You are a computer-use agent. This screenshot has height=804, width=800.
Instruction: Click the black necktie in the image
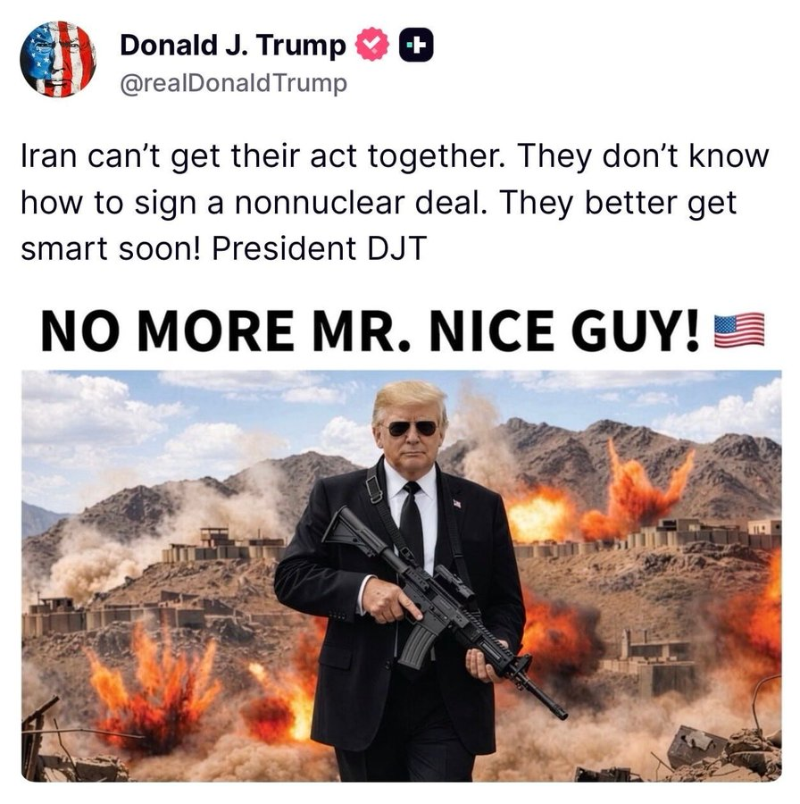click(412, 522)
